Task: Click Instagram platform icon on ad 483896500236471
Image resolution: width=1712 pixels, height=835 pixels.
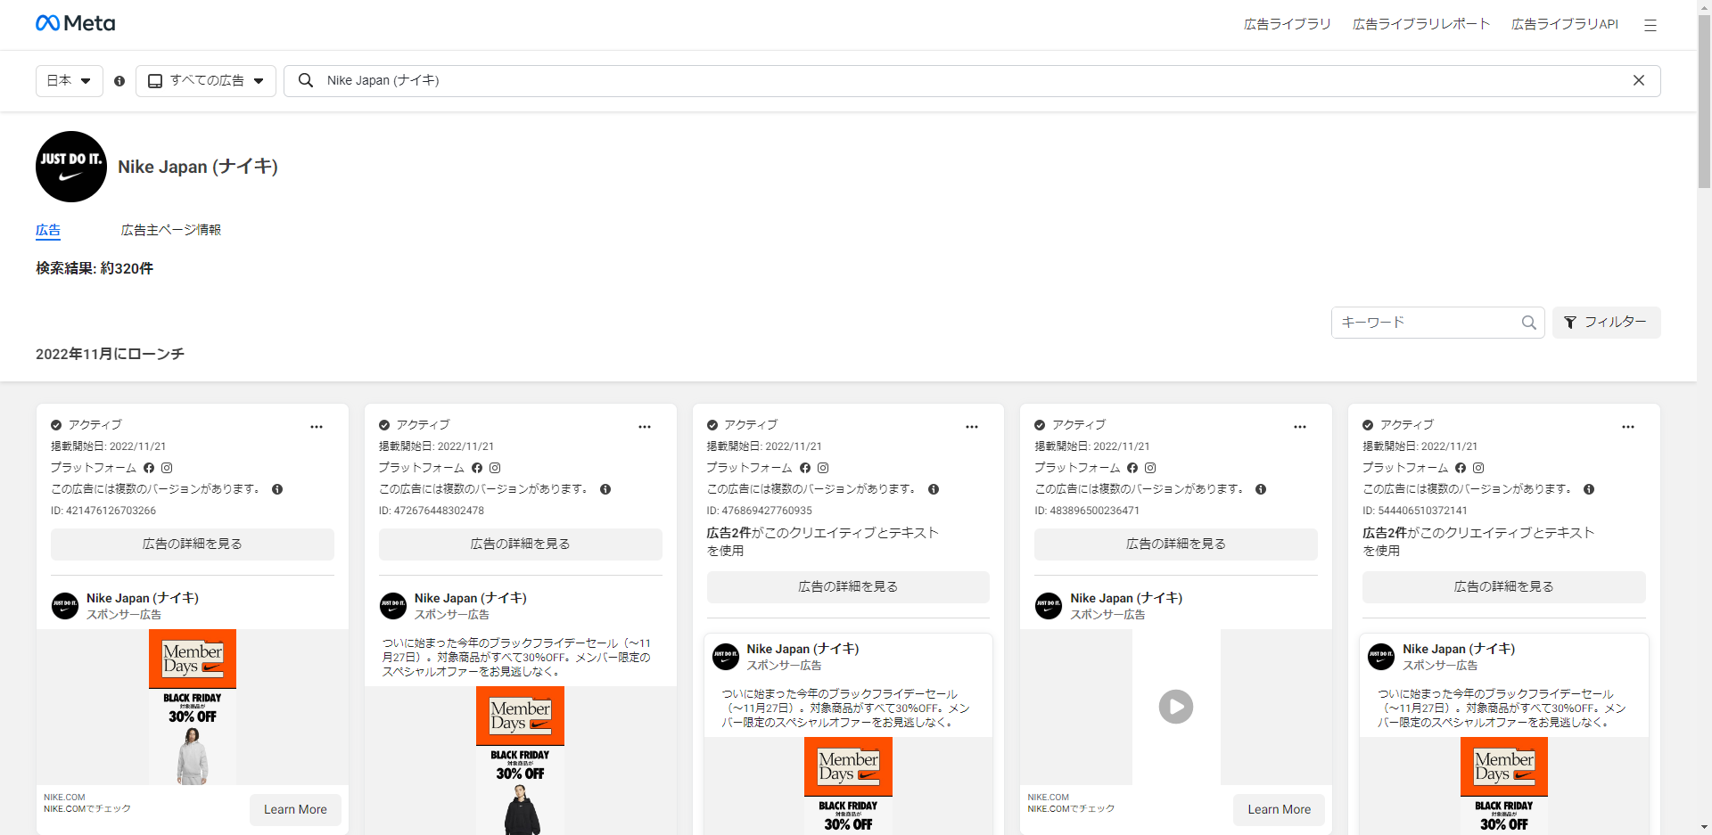Action: tap(1150, 468)
